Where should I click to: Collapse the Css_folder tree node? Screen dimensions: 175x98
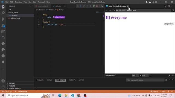9,13
